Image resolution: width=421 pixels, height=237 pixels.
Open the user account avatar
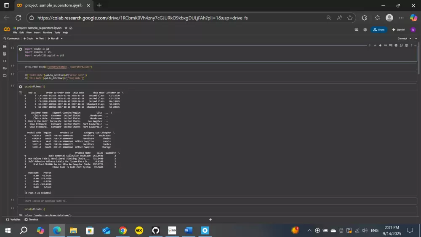pyautogui.click(x=413, y=29)
